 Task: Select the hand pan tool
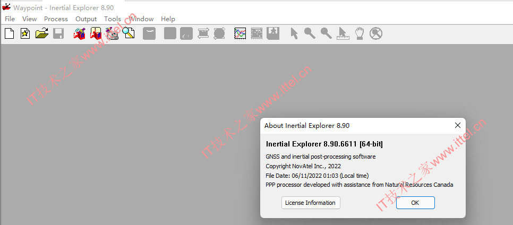(360, 33)
